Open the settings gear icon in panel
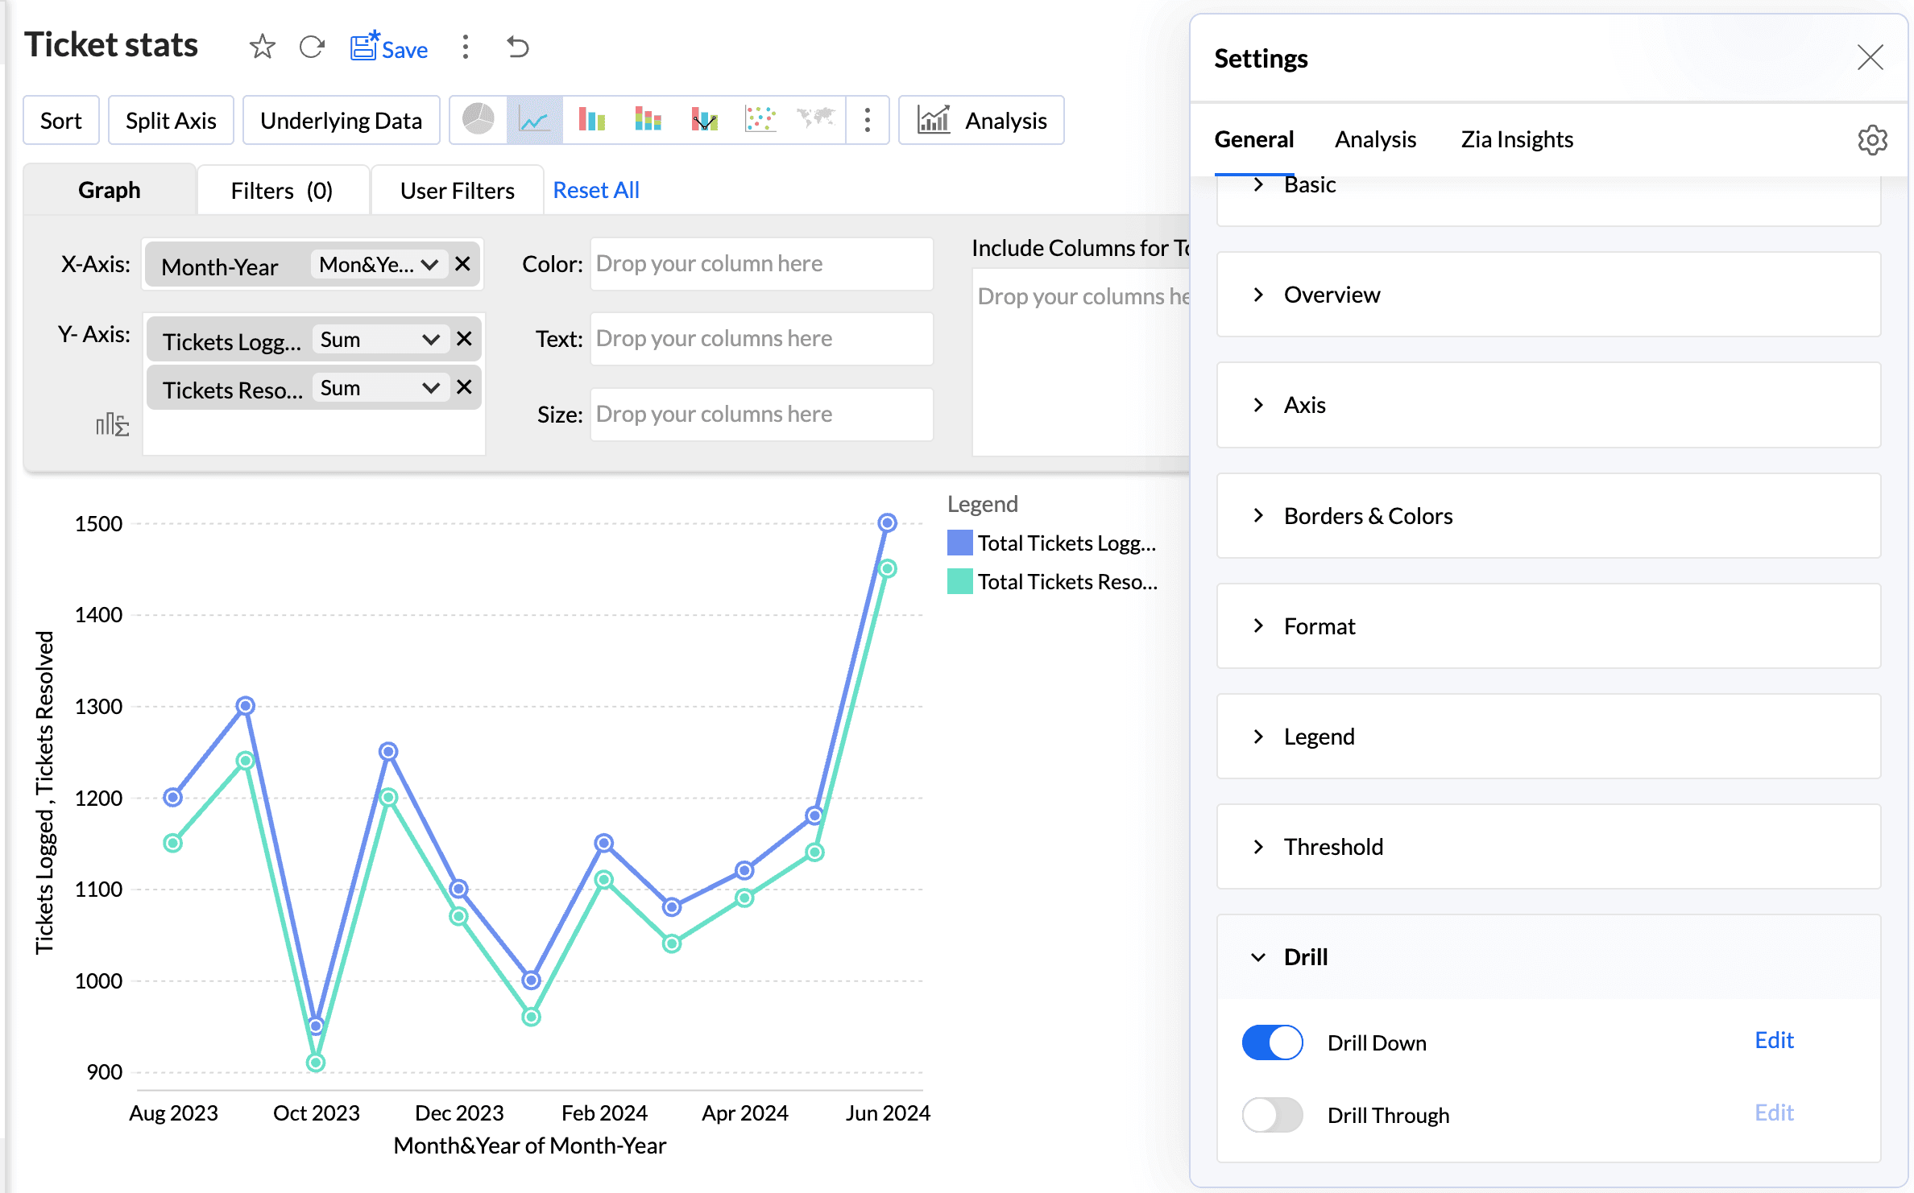Image resolution: width=1914 pixels, height=1193 pixels. tap(1872, 140)
